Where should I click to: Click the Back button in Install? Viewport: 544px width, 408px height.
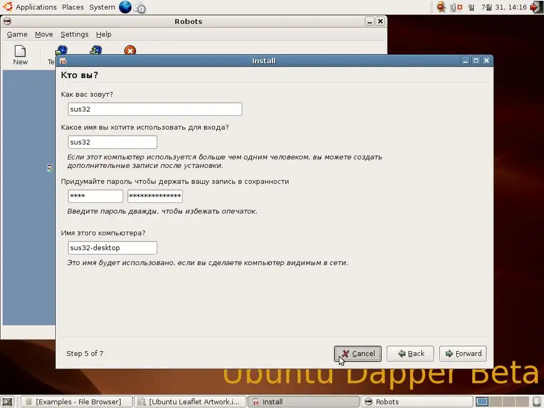point(410,353)
